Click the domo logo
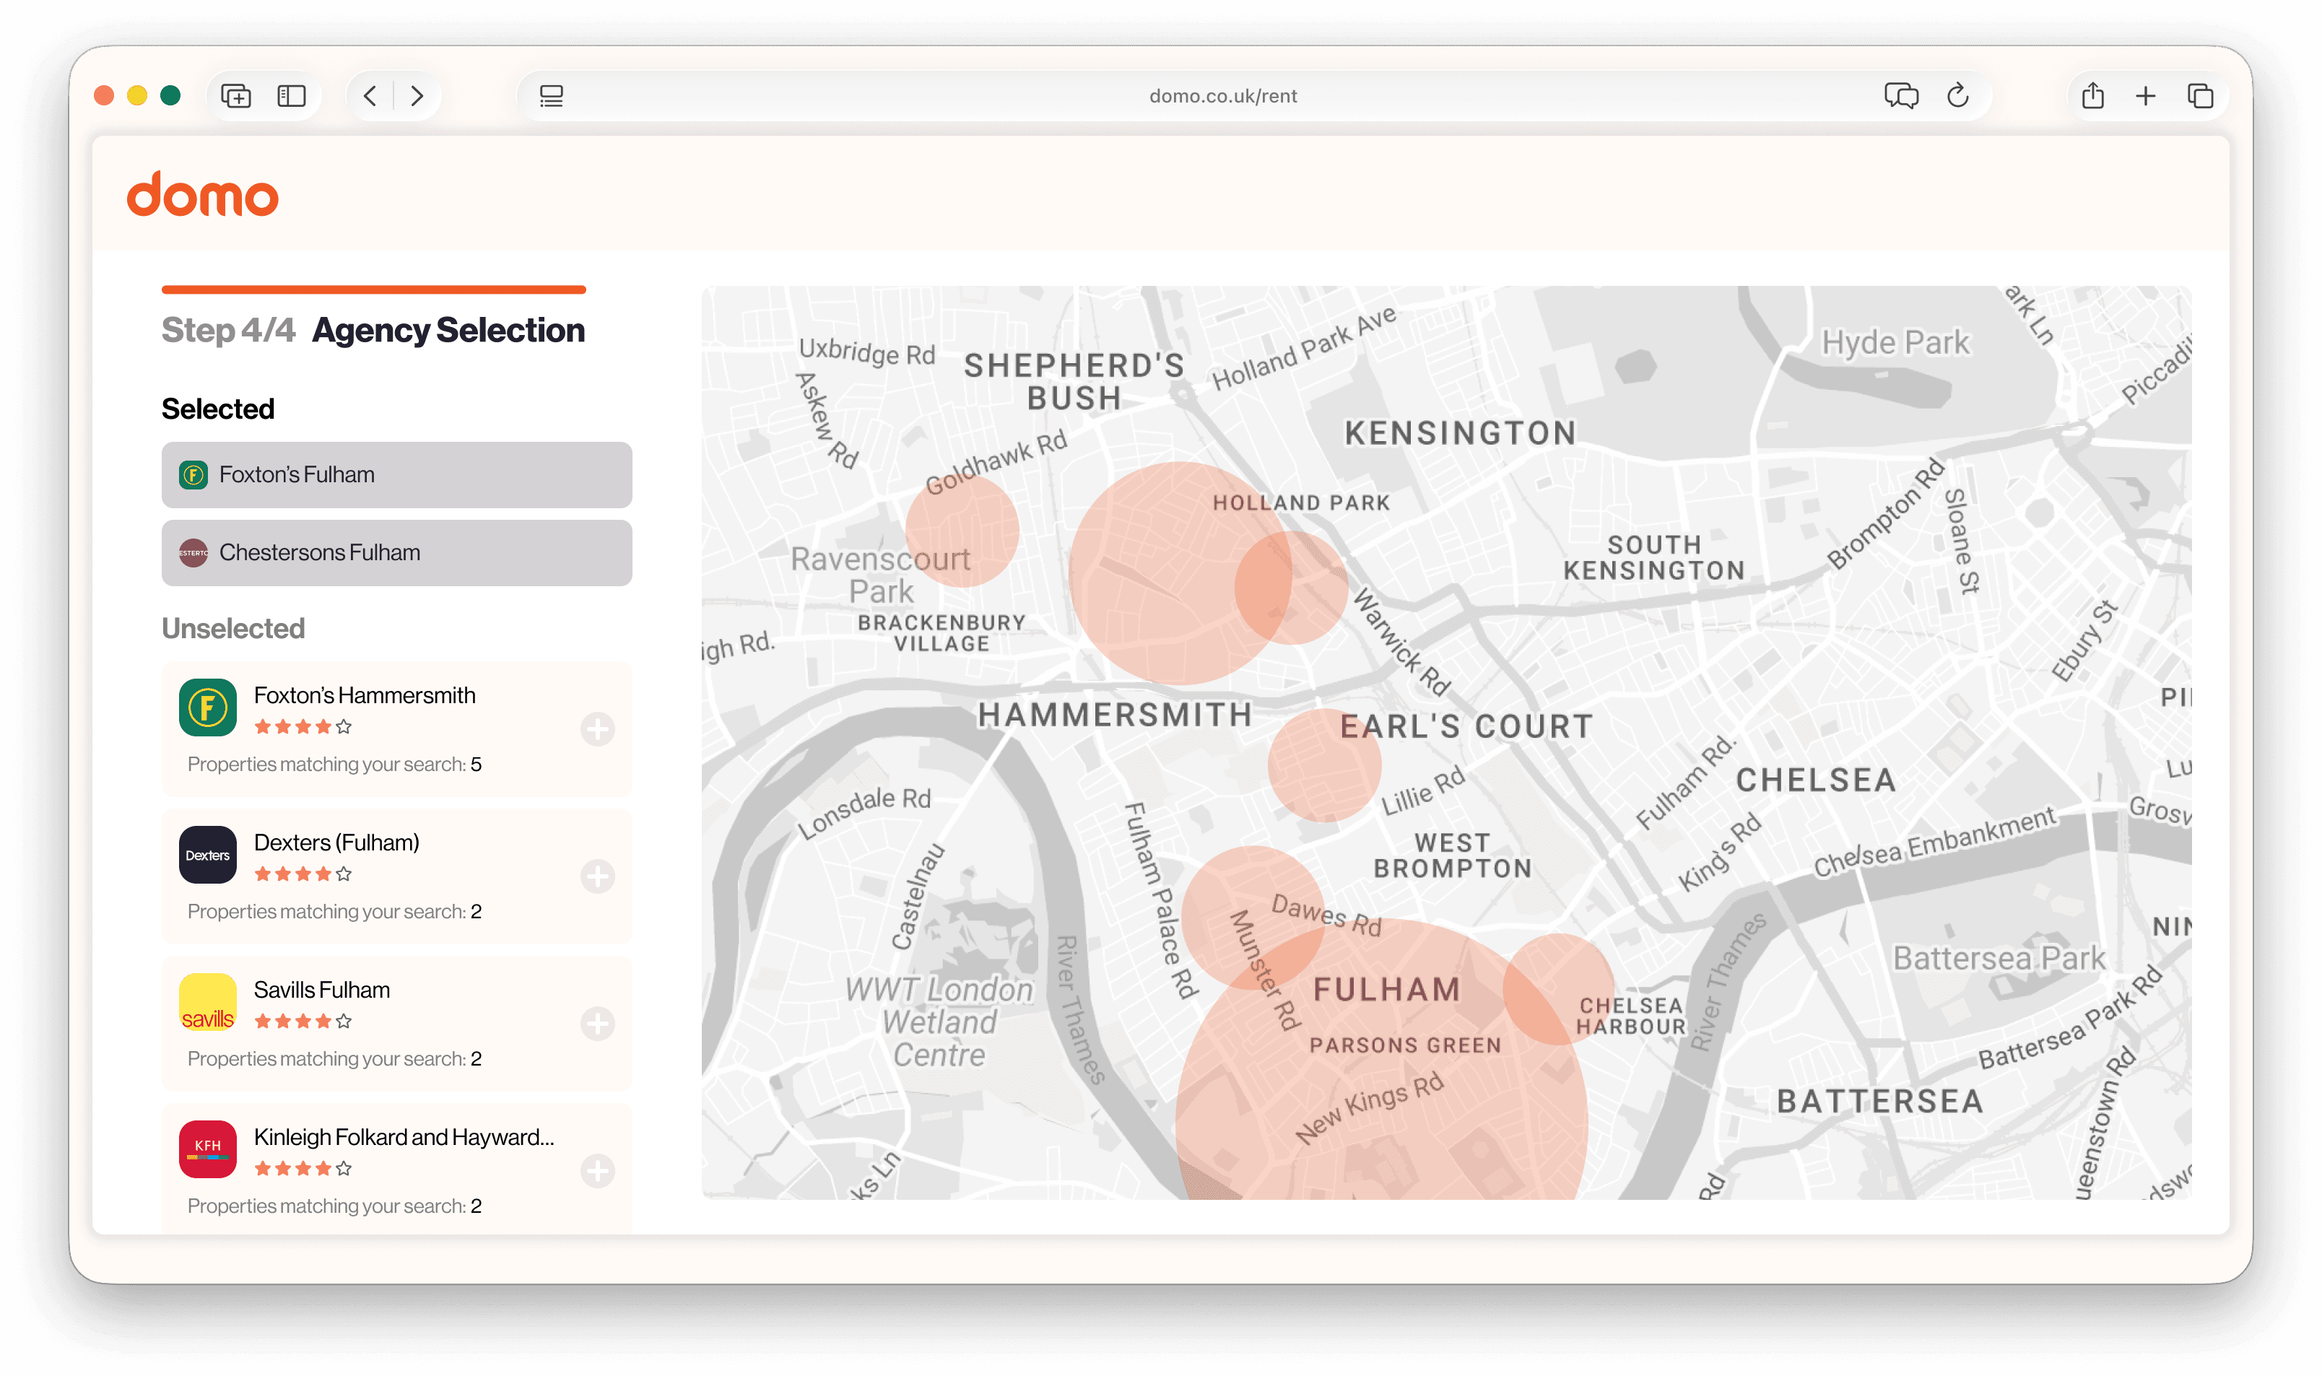This screenshot has height=1376, width=2322. pos(202,195)
